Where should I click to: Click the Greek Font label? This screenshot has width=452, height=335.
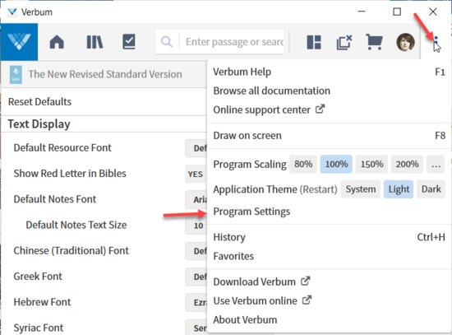click(38, 277)
